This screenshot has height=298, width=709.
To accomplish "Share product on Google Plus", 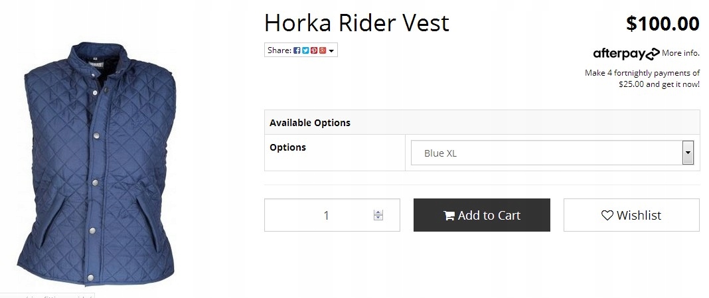I will (x=322, y=50).
